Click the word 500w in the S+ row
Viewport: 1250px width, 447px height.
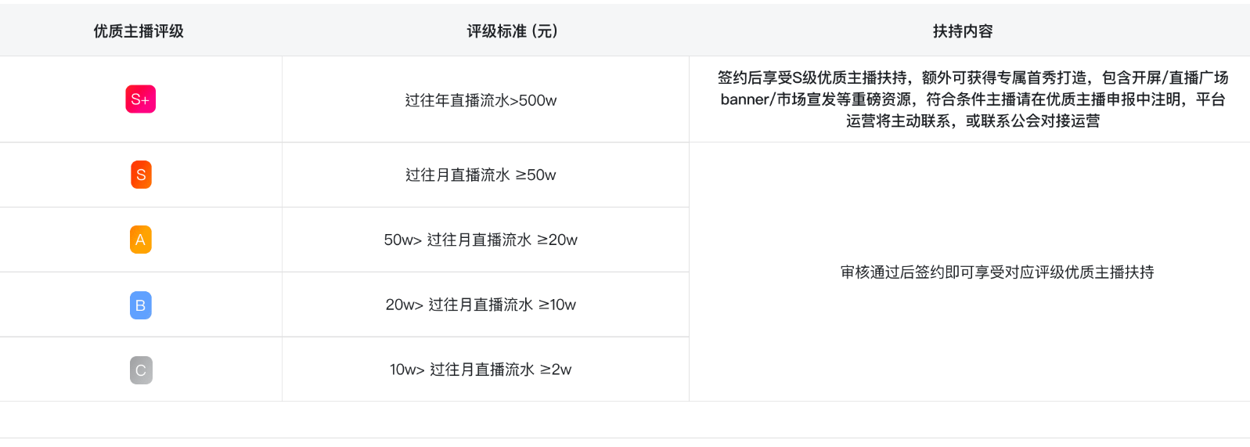click(x=538, y=100)
